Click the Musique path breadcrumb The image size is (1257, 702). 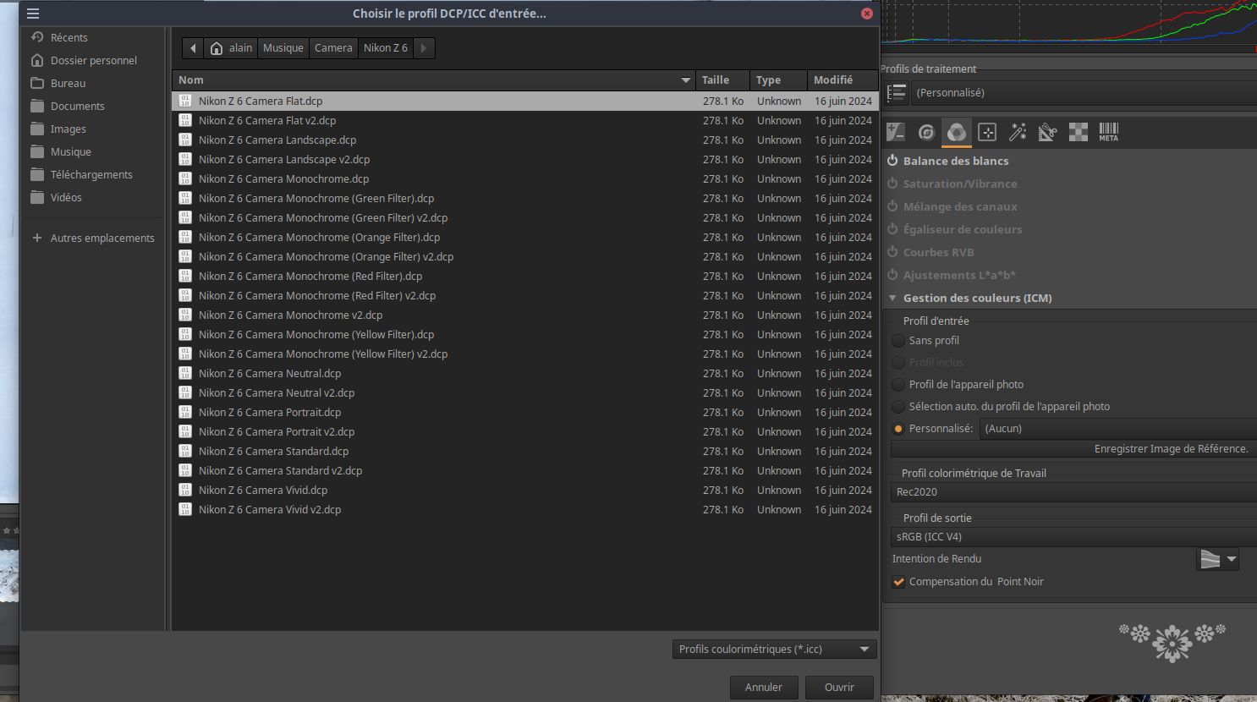[283, 48]
